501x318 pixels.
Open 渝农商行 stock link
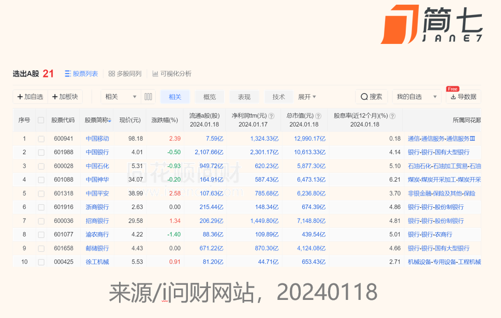tap(97, 235)
